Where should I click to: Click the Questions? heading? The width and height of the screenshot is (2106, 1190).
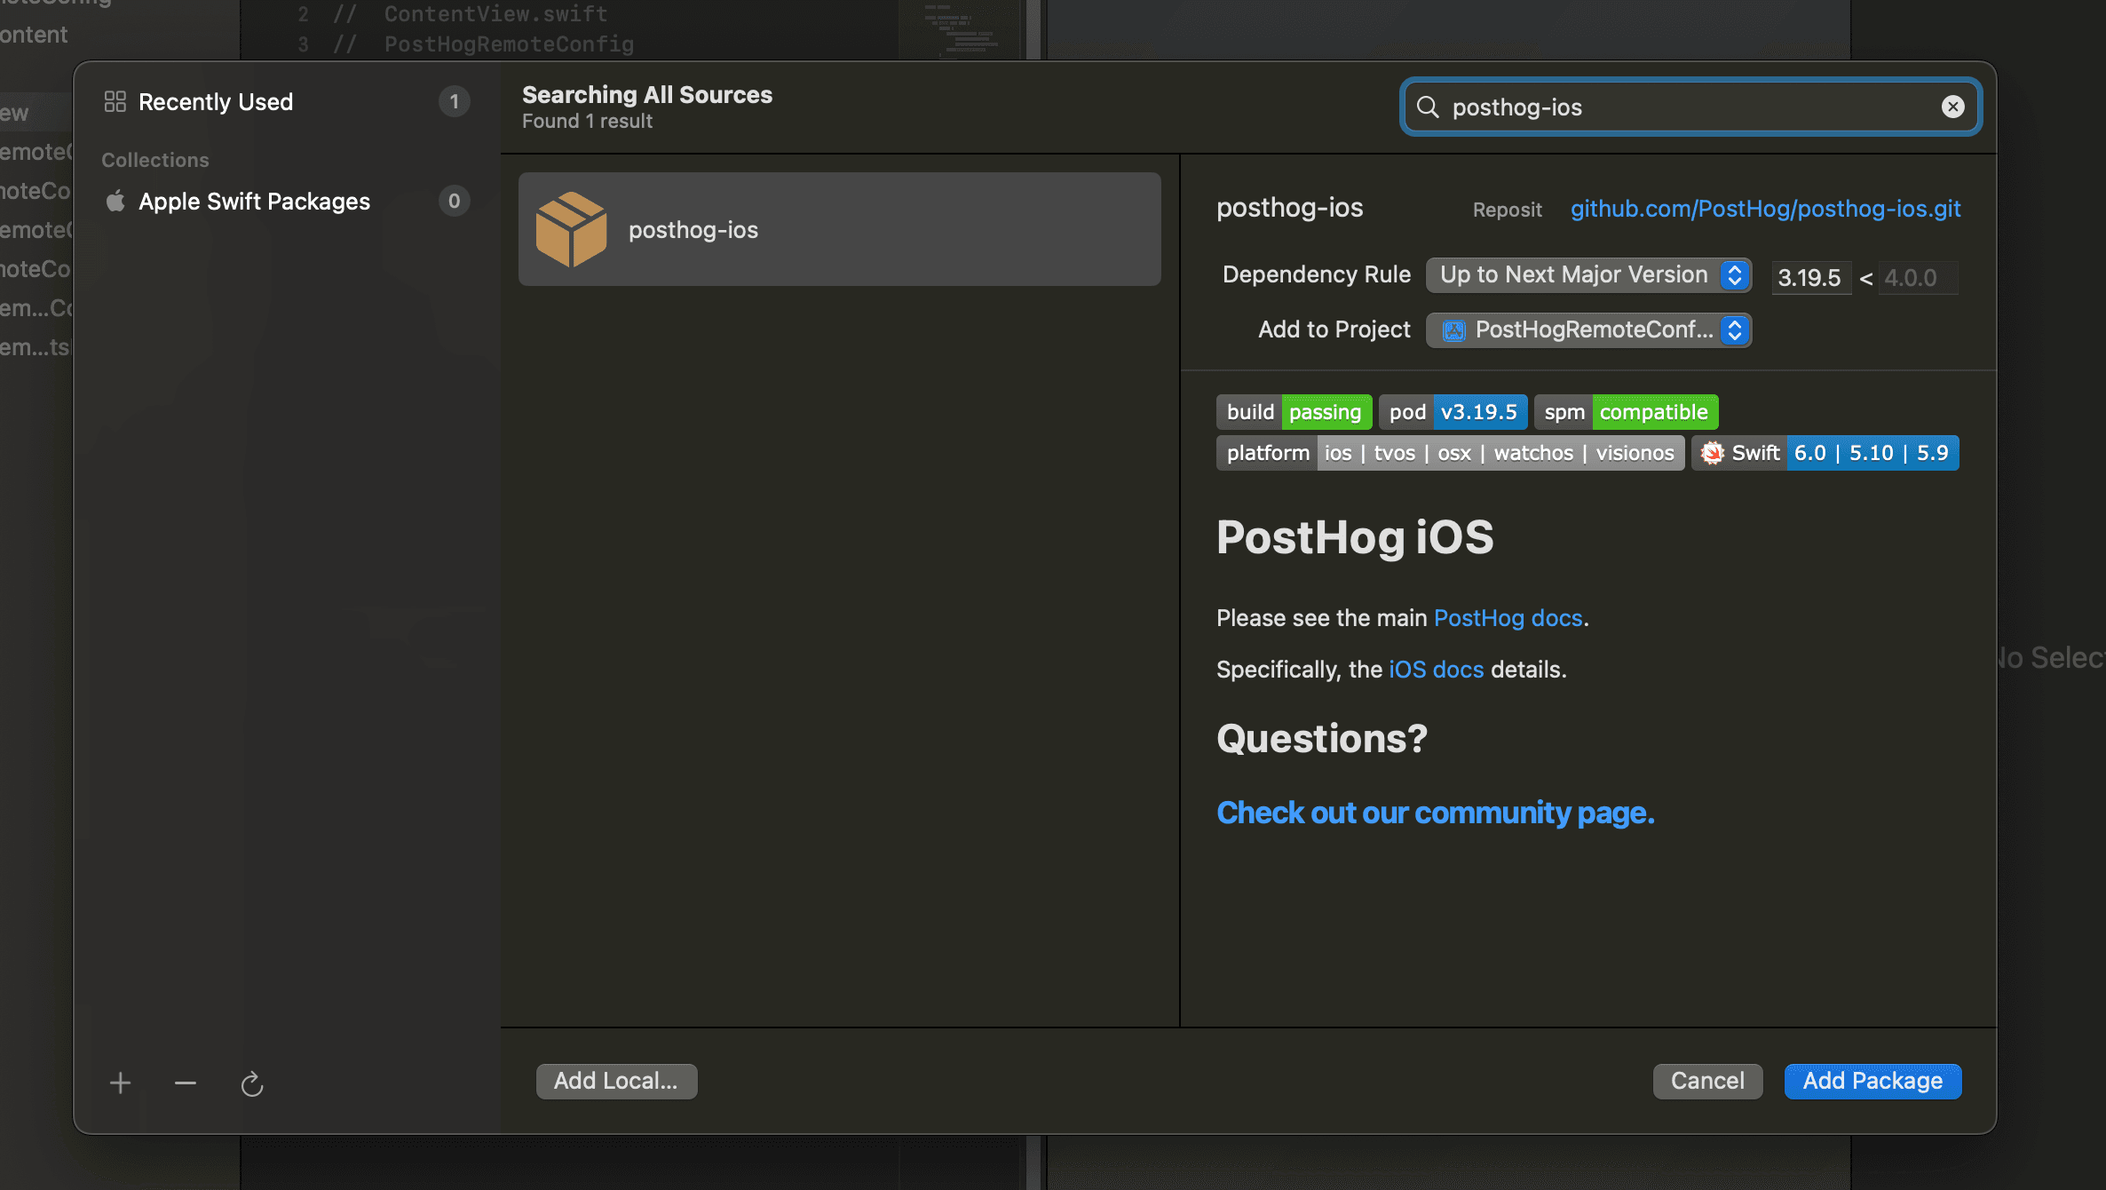[x=1322, y=739]
